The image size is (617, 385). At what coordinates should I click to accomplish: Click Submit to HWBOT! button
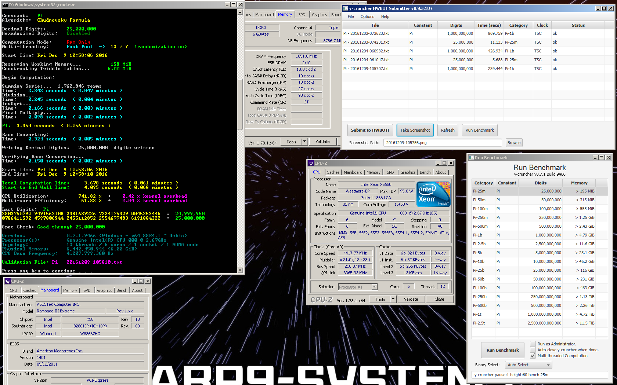[x=370, y=130]
